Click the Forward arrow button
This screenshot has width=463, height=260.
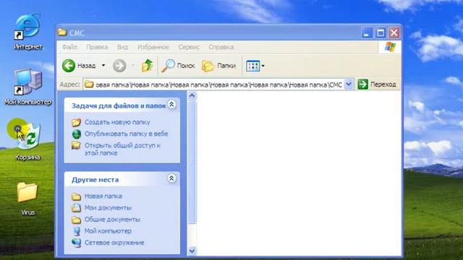(x=119, y=66)
